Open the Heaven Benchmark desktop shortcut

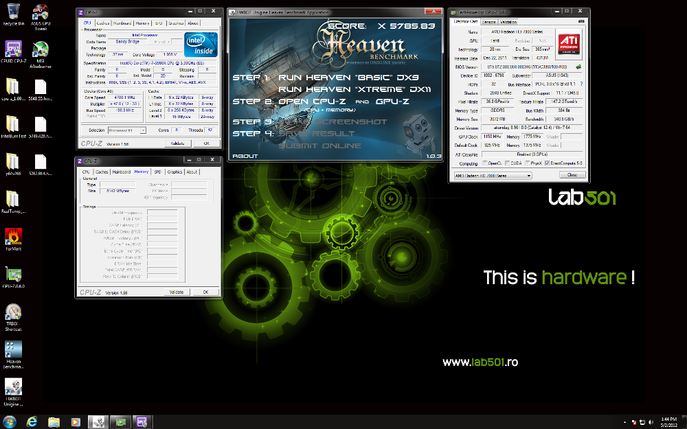click(13, 355)
